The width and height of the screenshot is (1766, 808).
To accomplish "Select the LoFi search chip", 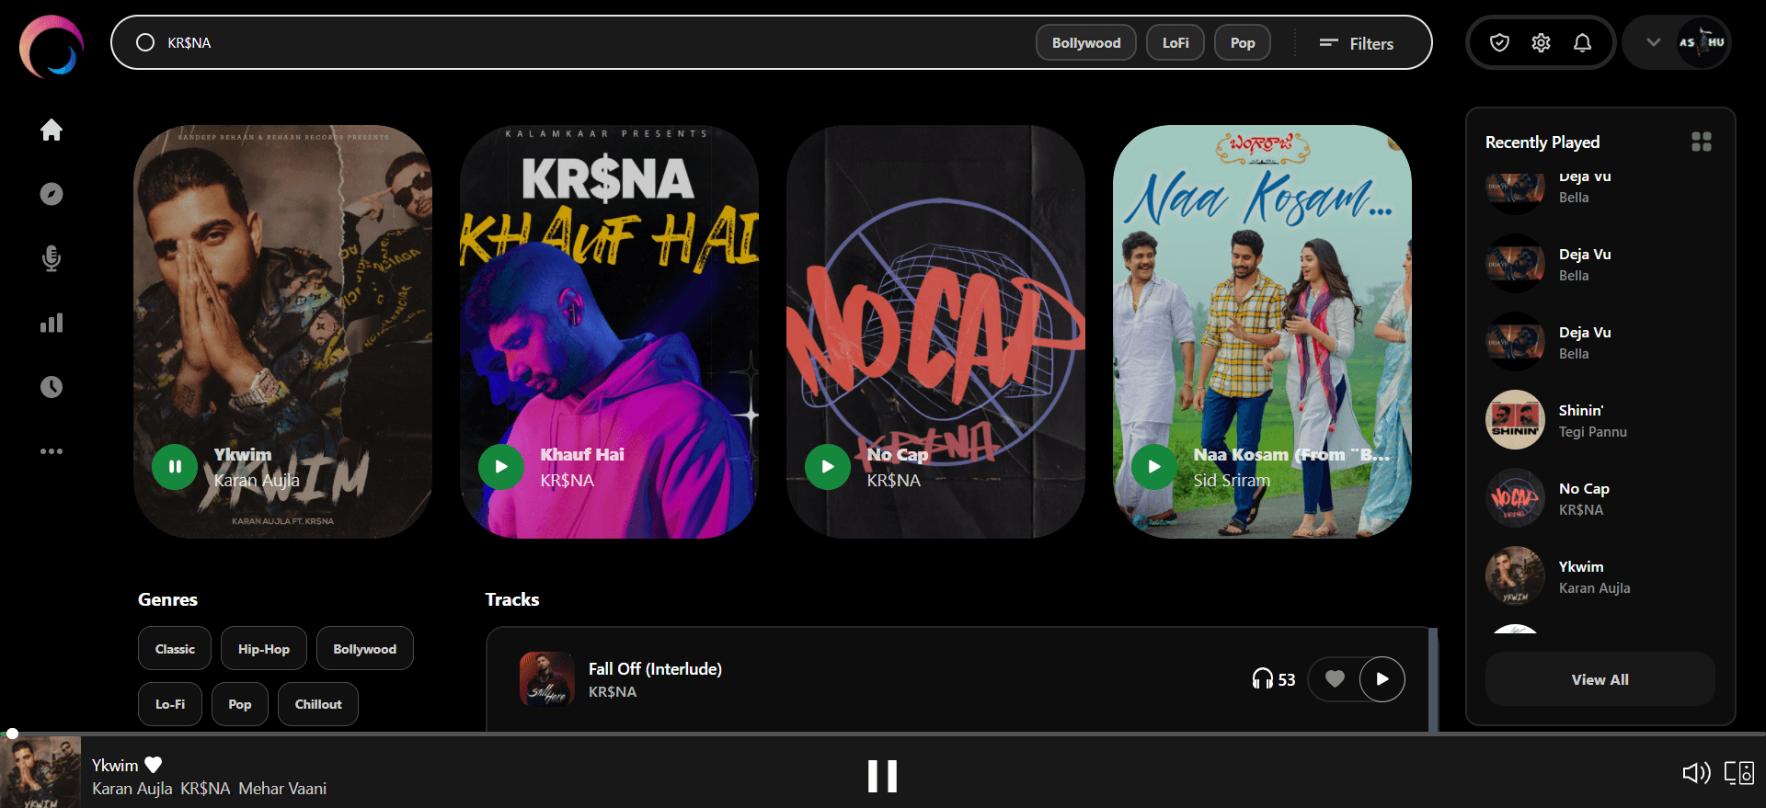I will (x=1175, y=43).
